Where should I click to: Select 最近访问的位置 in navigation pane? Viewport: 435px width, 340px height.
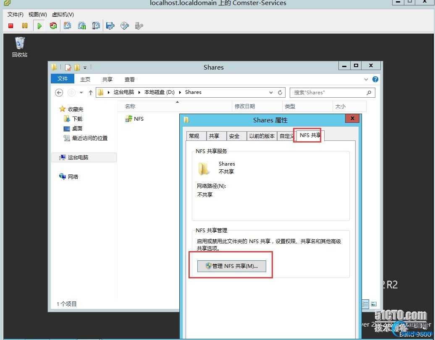[89, 138]
